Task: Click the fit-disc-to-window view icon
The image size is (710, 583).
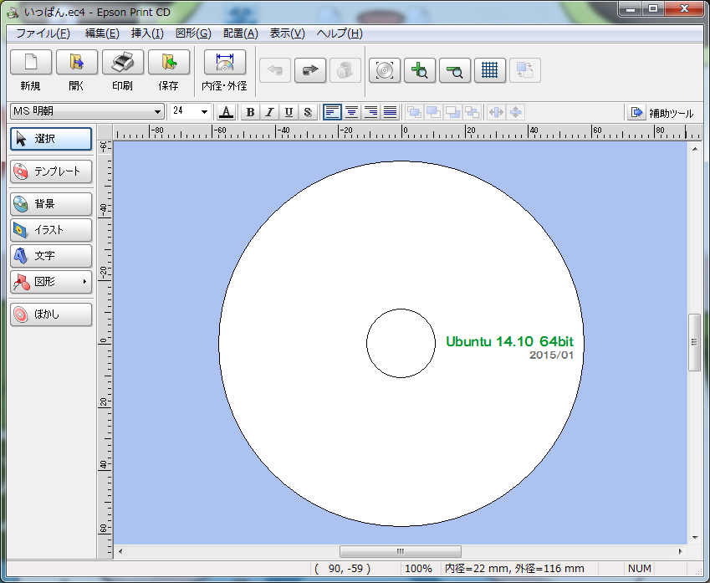Action: pos(385,70)
